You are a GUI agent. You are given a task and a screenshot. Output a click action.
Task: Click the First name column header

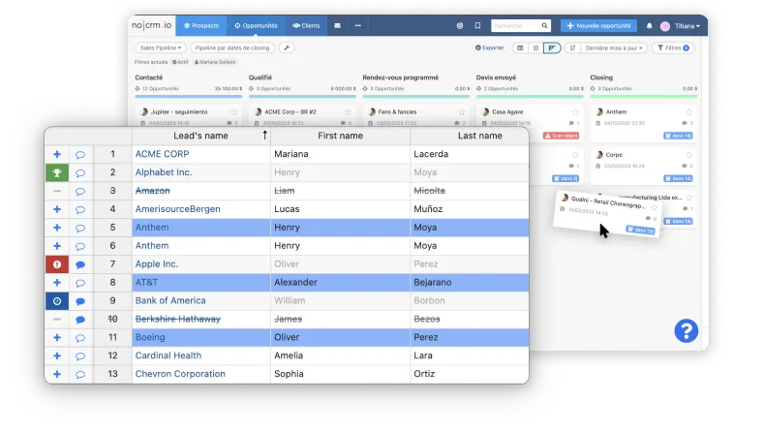[340, 136]
